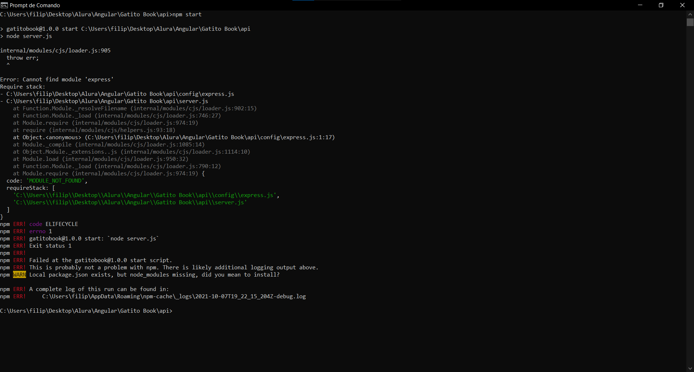Screen dimensions: 694x372
Task: Restore down the Prompt de Comando window
Action: click(x=661, y=5)
